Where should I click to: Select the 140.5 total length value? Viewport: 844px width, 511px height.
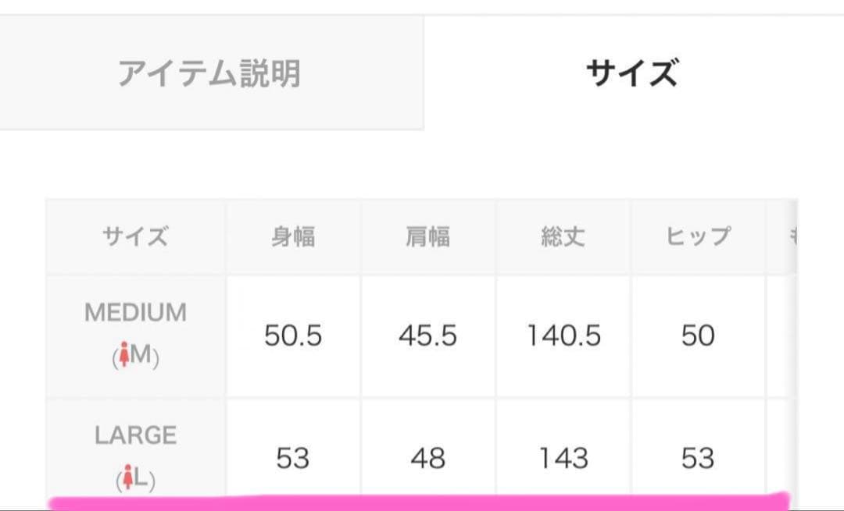(x=561, y=337)
